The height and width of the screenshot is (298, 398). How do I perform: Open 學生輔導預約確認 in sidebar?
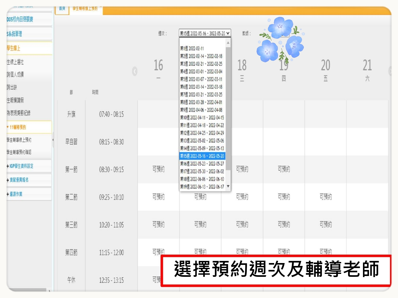point(19,152)
